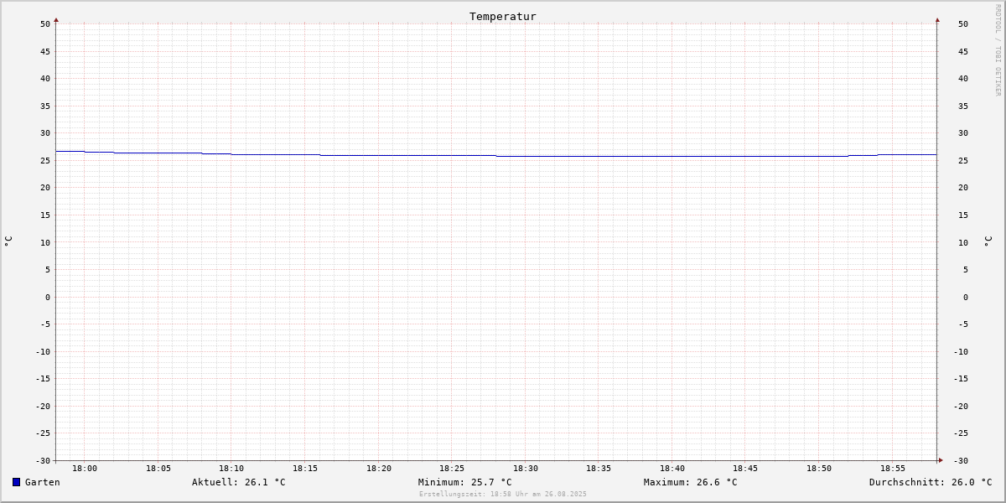Click the 18:40 time axis label

click(672, 469)
